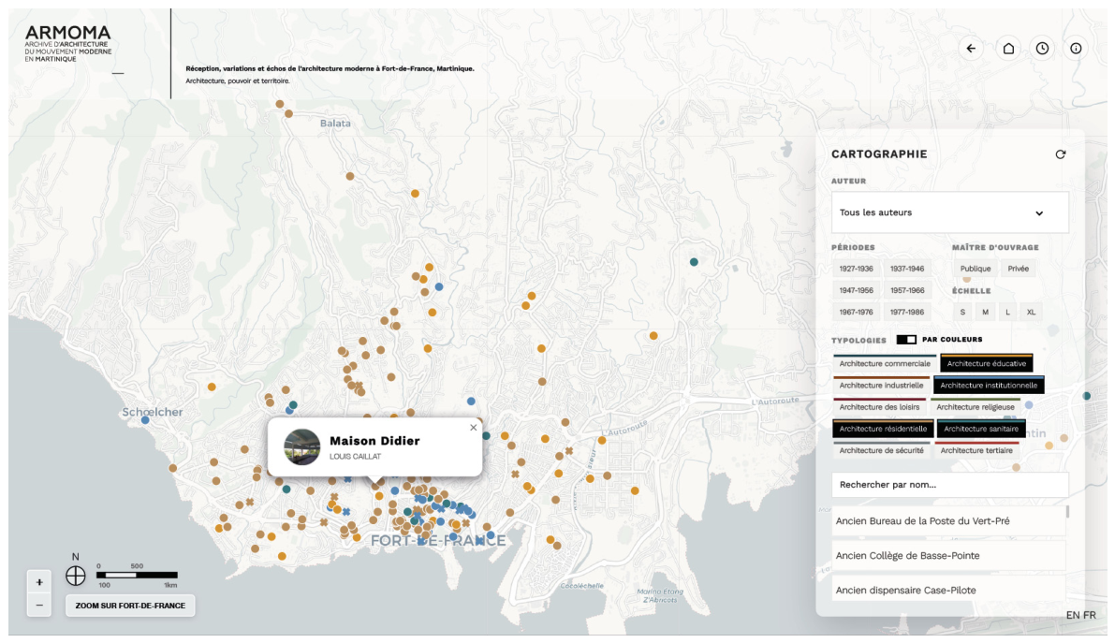Open the info icon
The height and width of the screenshot is (643, 1115).
[x=1076, y=49]
